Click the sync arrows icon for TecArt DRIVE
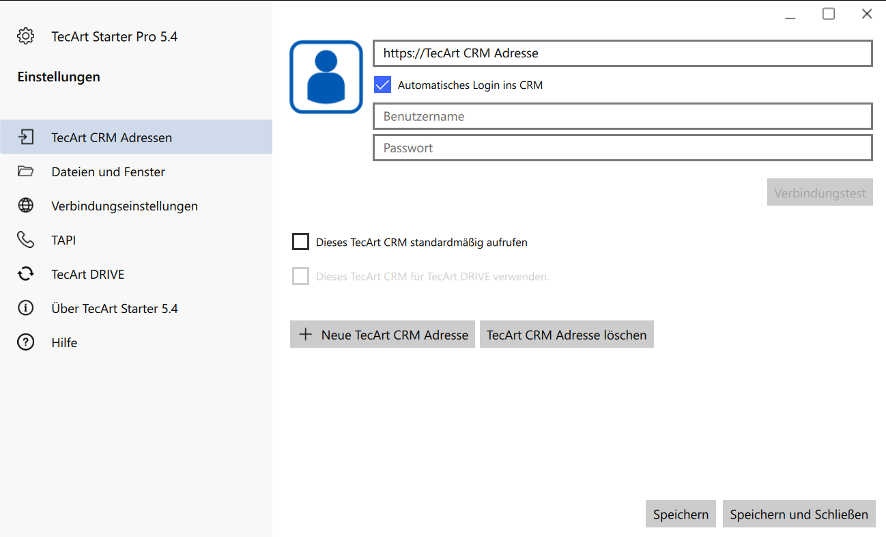The height and width of the screenshot is (537, 886). pos(26,274)
